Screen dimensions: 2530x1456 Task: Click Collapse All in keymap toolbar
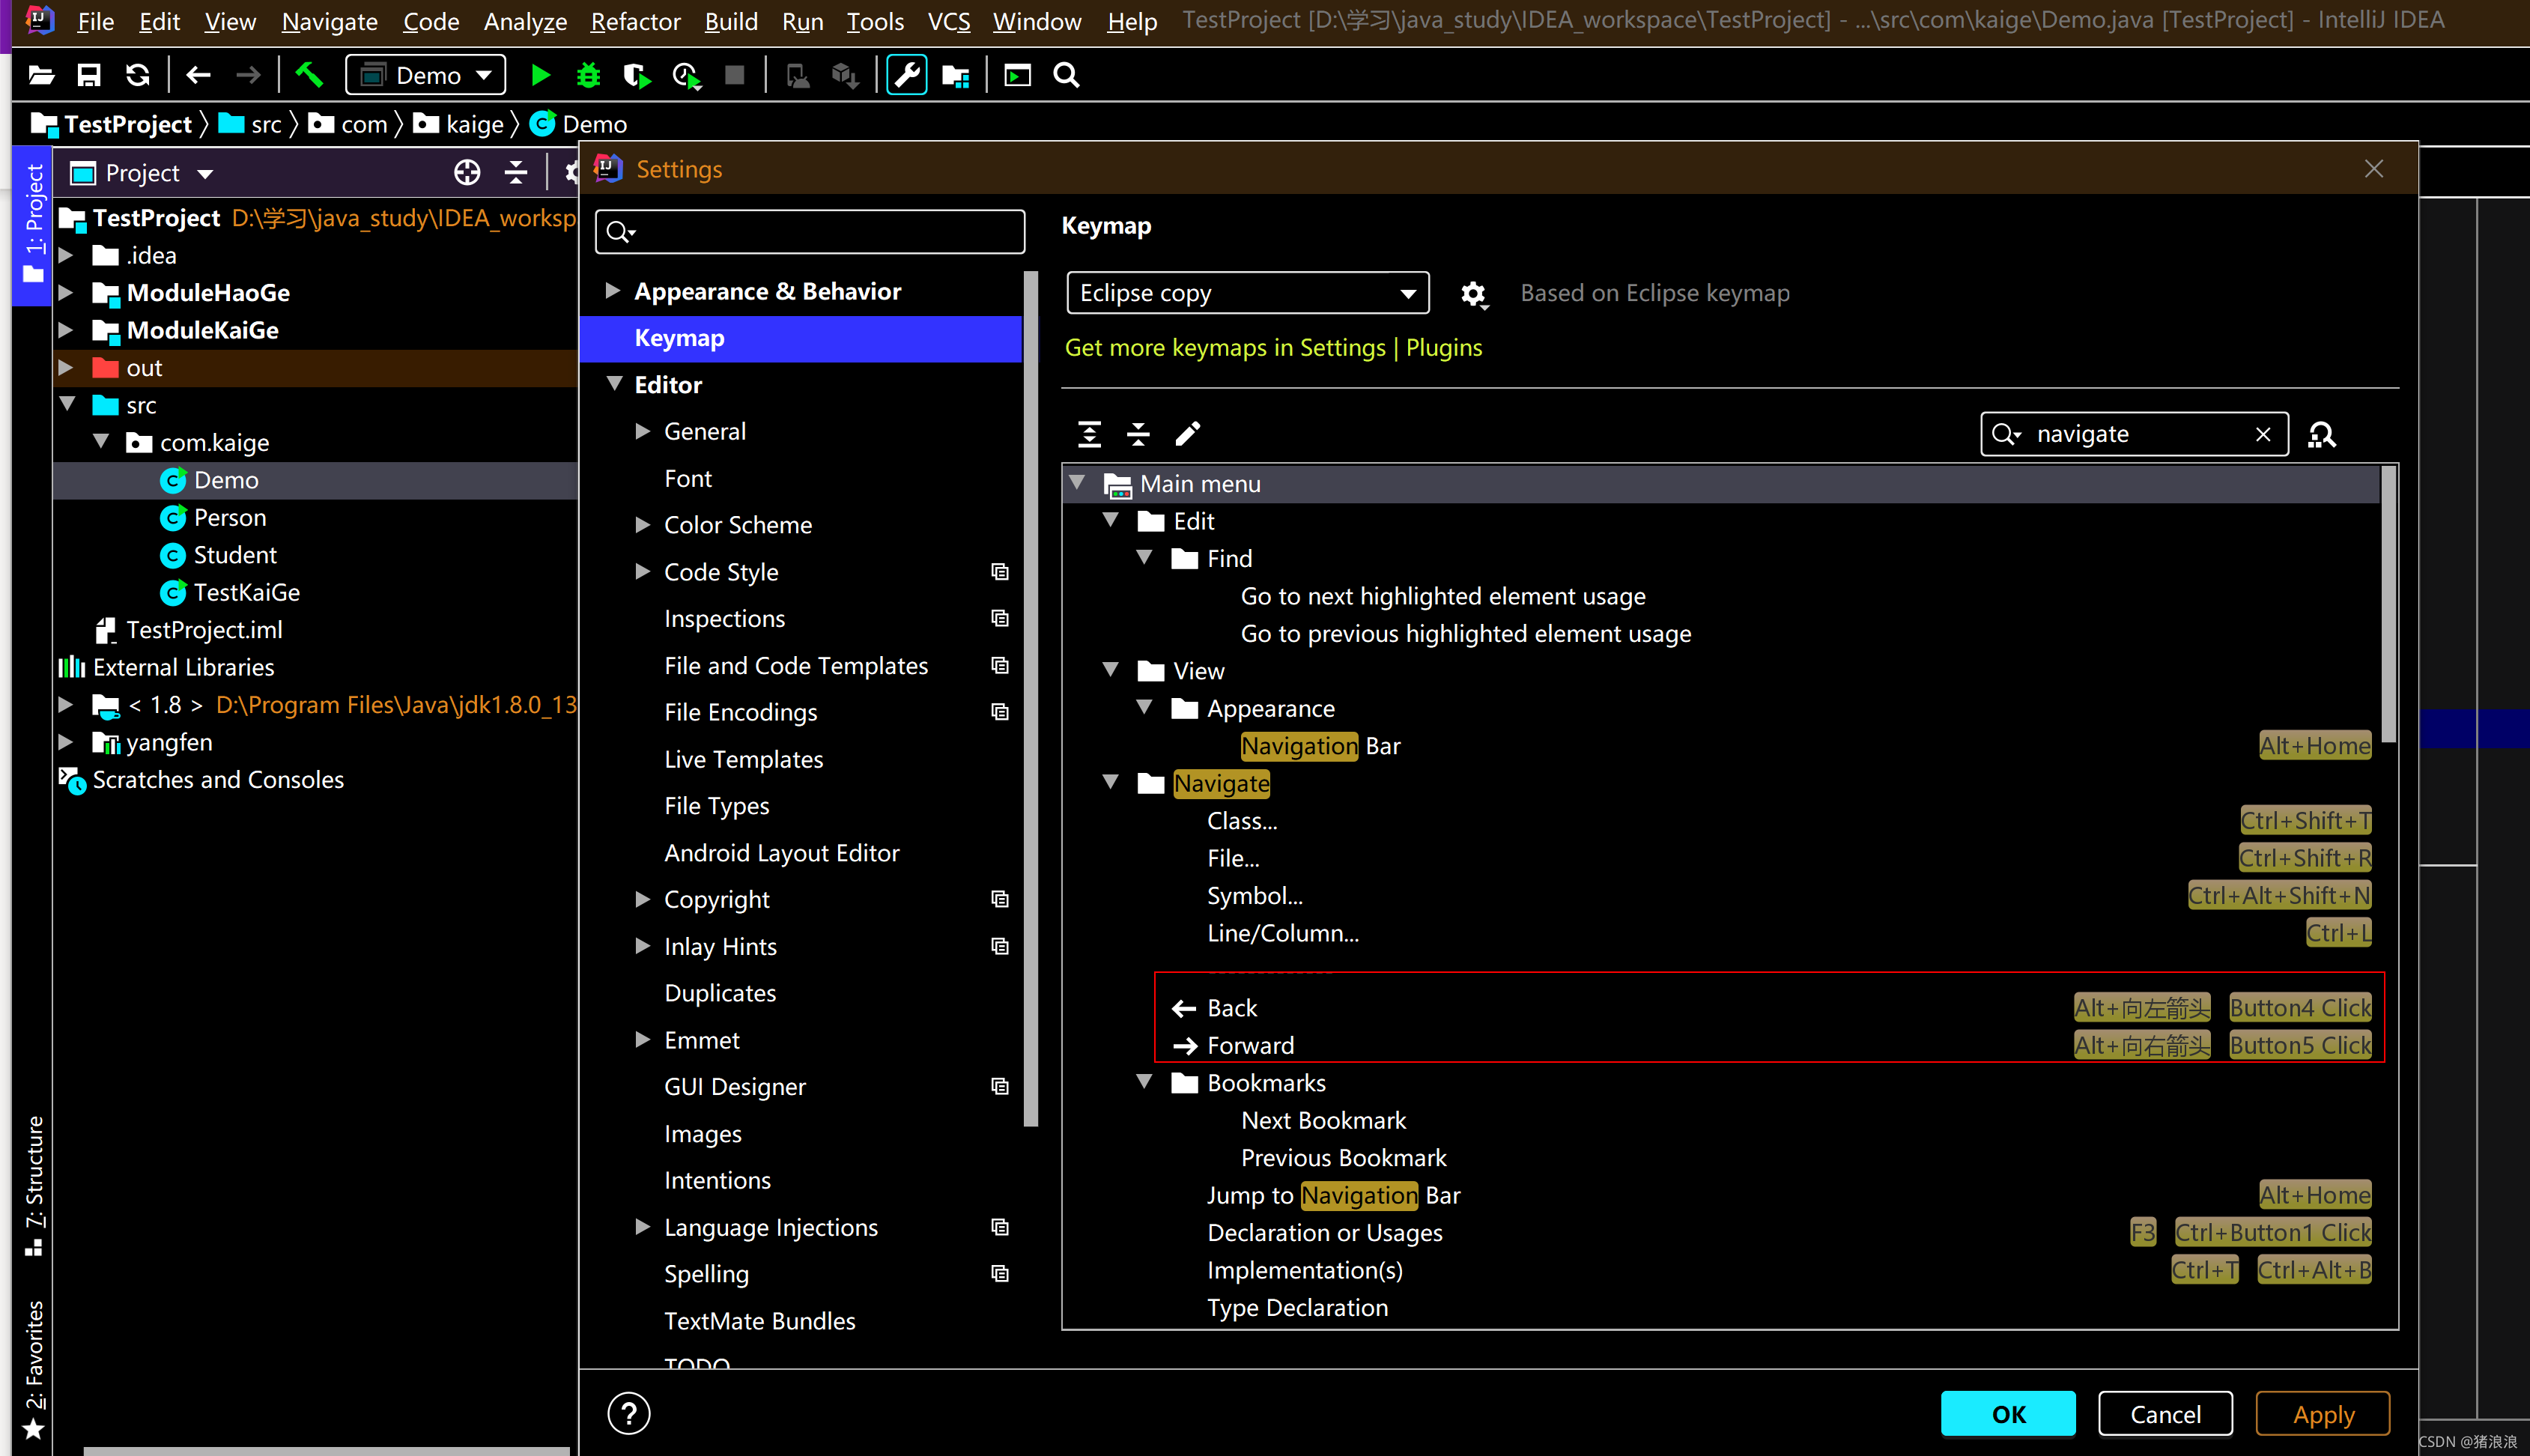point(1138,434)
